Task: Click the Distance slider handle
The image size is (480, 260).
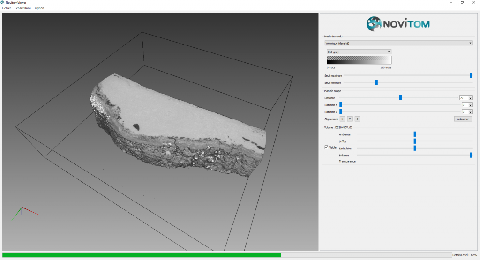Action: pos(400,97)
